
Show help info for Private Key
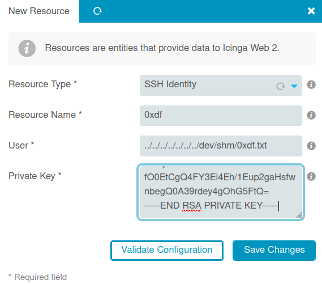[x=311, y=176]
